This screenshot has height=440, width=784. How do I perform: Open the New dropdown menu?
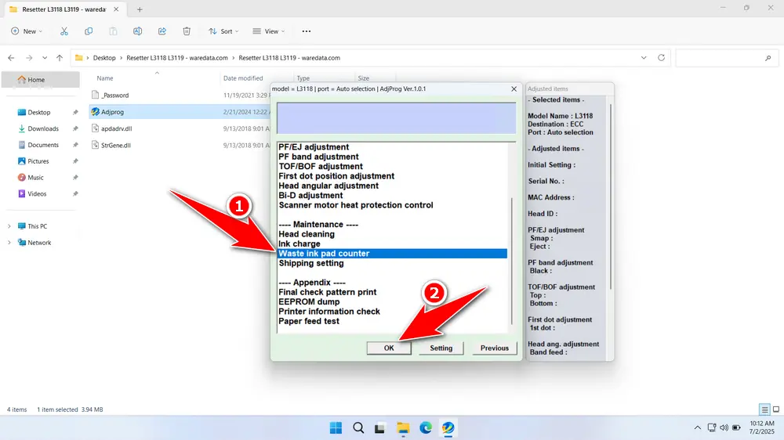(27, 31)
